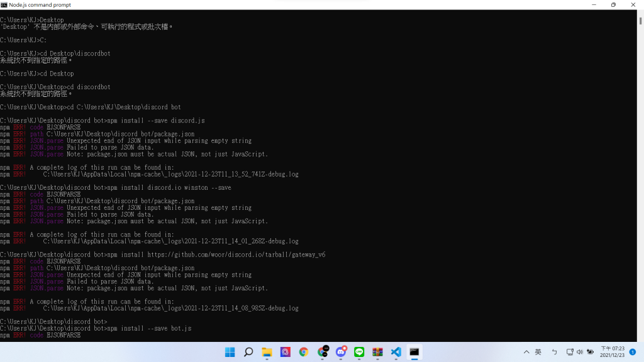Image resolution: width=644 pixels, height=362 pixels.
Task: Check battery status icon
Action: pos(590,352)
